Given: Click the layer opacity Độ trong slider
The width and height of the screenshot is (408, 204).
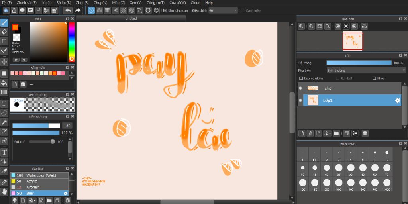Looking at the screenshot, I should tap(359, 63).
